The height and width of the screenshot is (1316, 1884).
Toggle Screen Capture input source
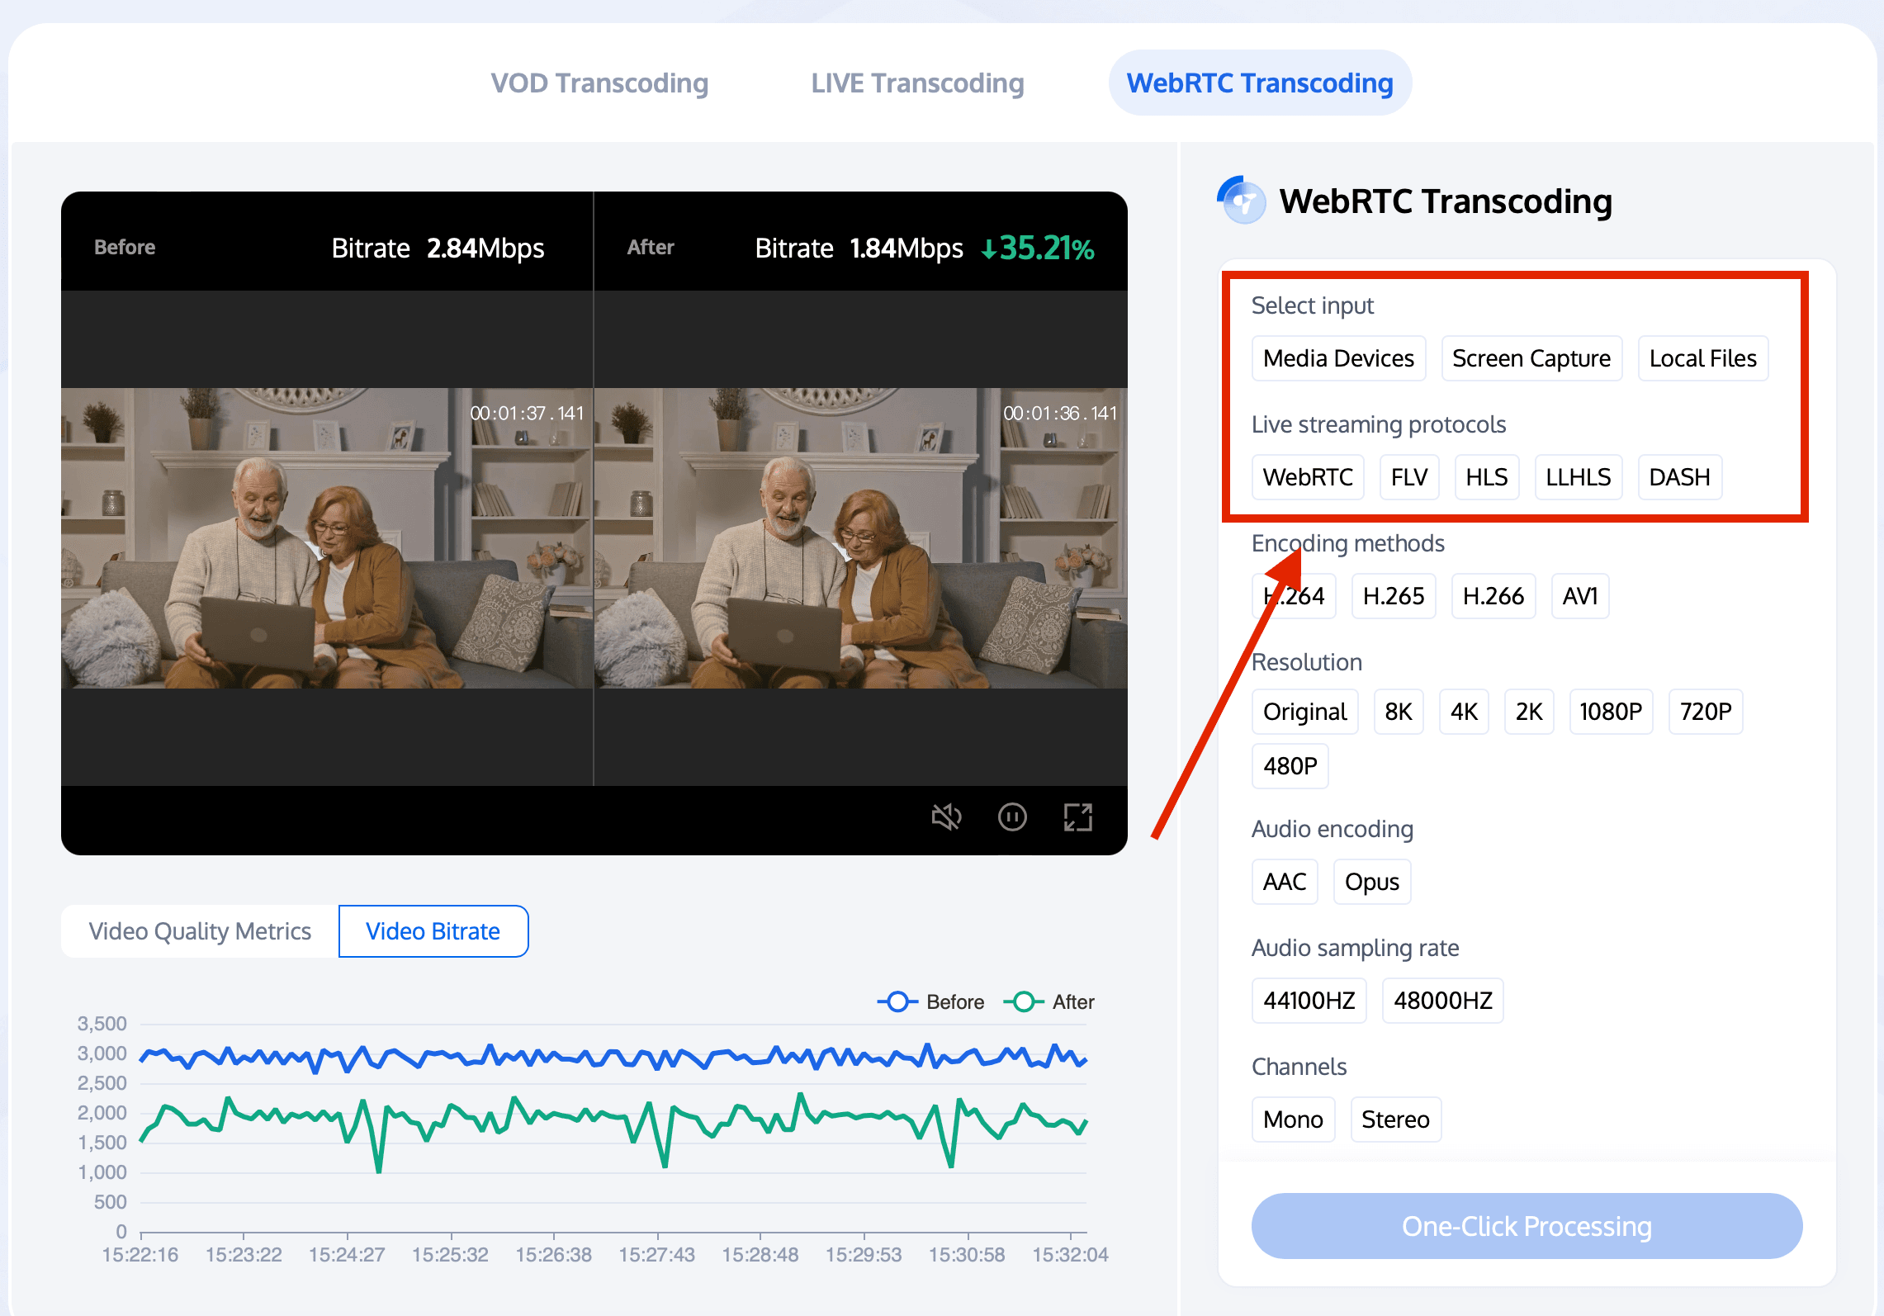[1529, 358]
